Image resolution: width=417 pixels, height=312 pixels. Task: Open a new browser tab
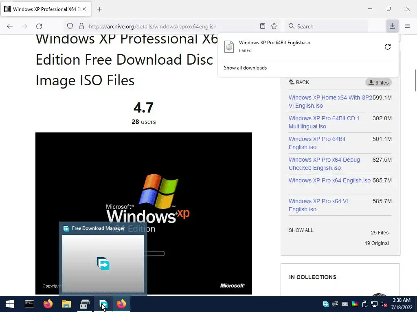point(99,9)
